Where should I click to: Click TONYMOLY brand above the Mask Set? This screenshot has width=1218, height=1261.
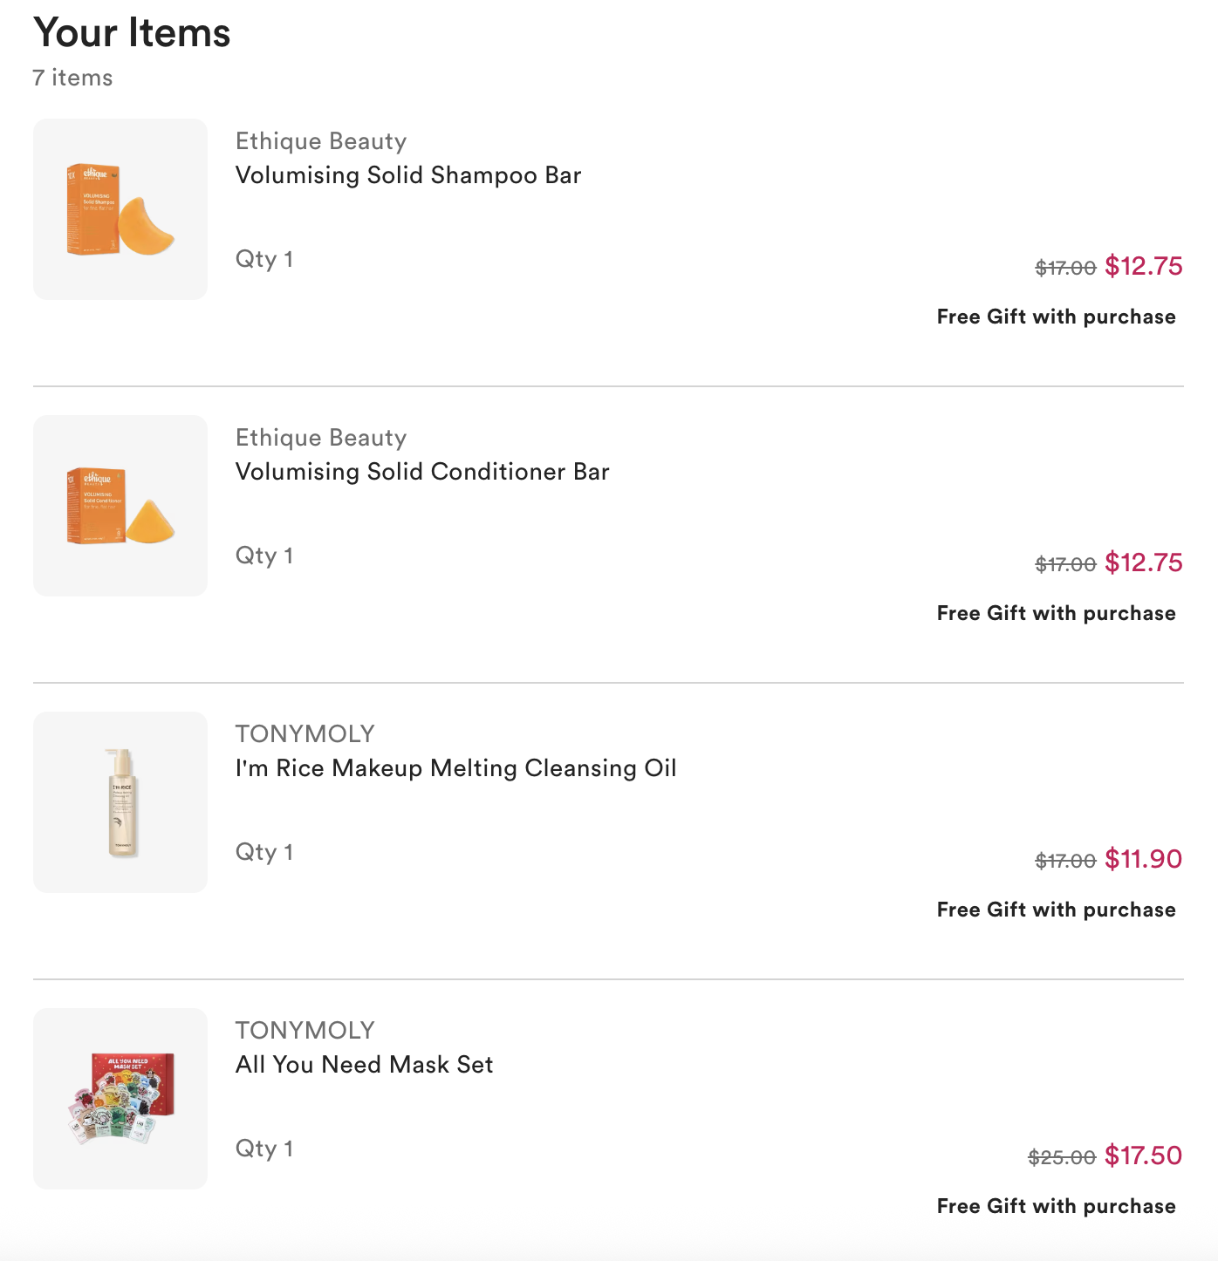tap(304, 1031)
